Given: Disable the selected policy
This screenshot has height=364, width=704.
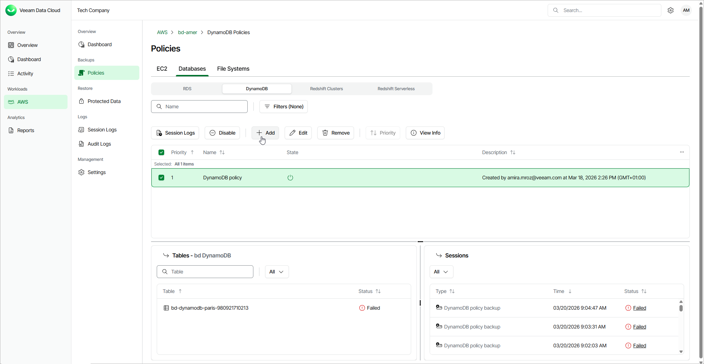Looking at the screenshot, I should pos(222,133).
